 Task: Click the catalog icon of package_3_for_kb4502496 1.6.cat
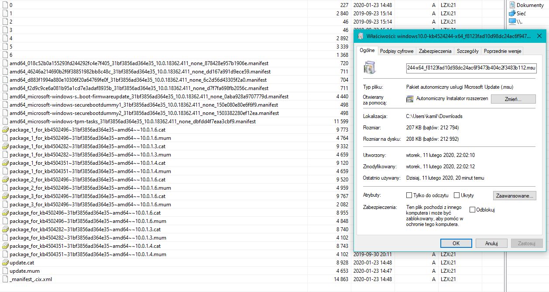(x=5, y=196)
